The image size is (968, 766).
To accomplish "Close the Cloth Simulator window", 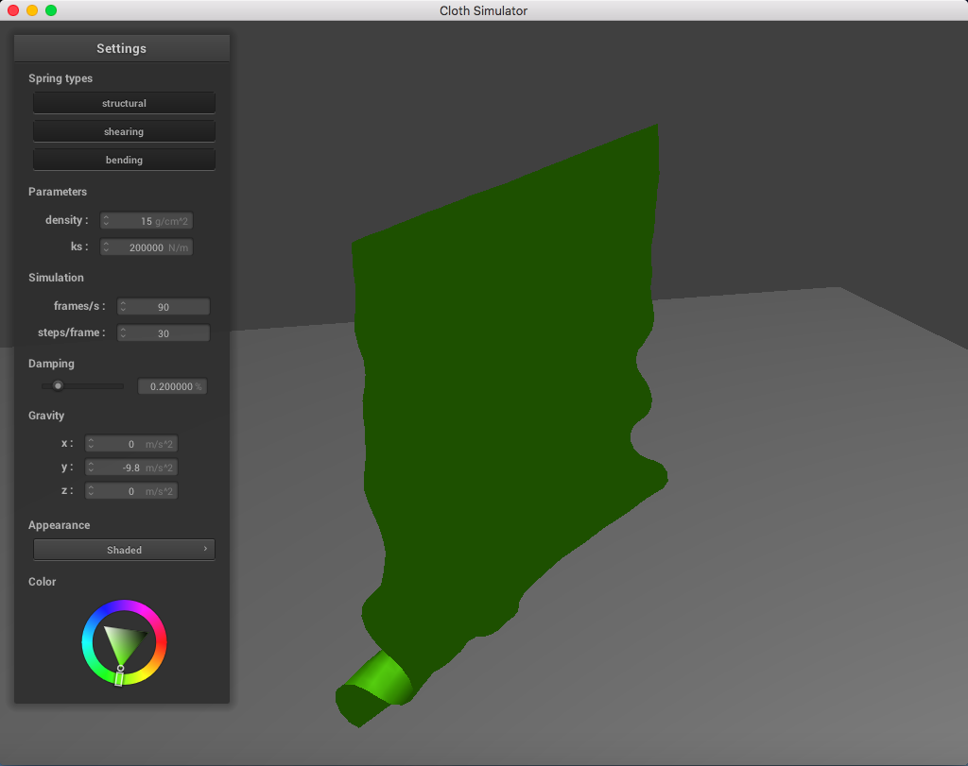I will click(13, 10).
